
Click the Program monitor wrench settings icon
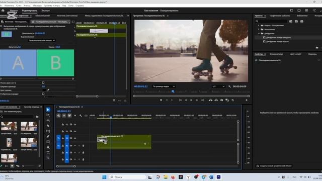pos(229,86)
